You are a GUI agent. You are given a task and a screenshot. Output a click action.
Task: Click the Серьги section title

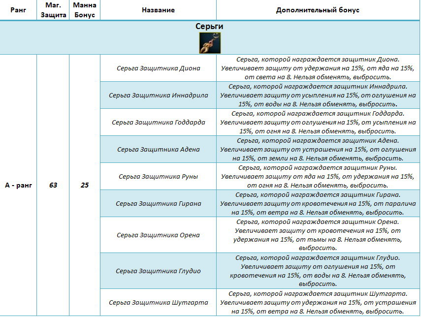pos(209,26)
